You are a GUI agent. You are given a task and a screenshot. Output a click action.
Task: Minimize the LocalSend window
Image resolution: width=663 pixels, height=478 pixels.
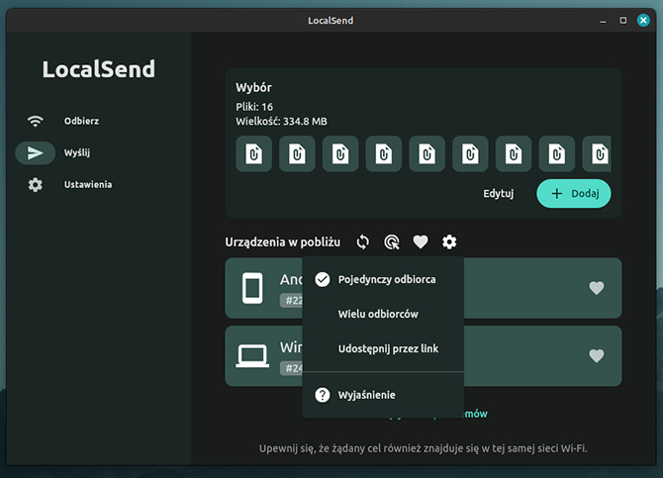603,21
